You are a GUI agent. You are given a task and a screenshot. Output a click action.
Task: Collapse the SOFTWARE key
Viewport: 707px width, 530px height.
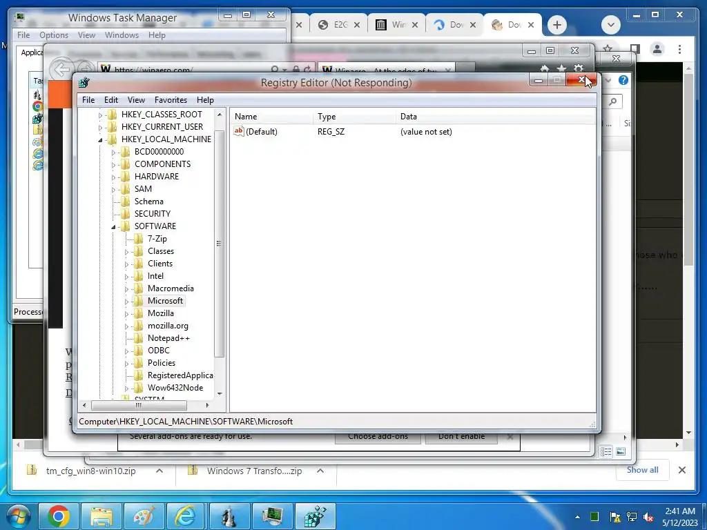(x=113, y=226)
